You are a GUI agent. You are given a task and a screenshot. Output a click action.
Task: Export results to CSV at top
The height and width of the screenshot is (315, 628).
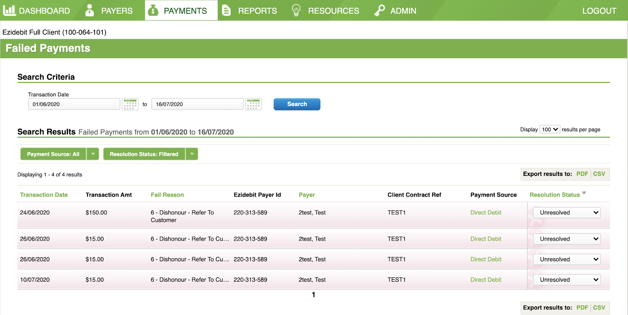coord(599,174)
